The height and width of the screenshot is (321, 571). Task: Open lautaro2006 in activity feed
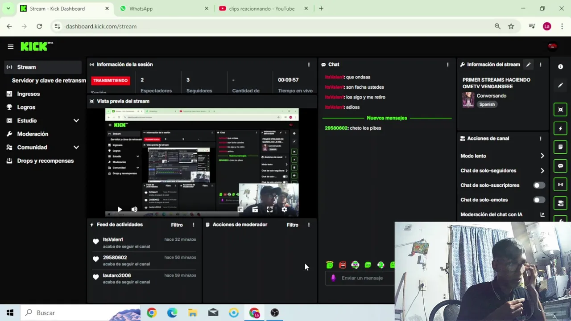(117, 276)
